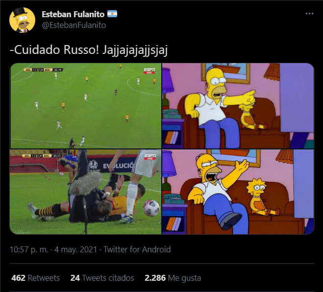Viewport: 323px width, 292px height.
Task: Click the Argentina flag emoji next to name
Action: point(112,14)
